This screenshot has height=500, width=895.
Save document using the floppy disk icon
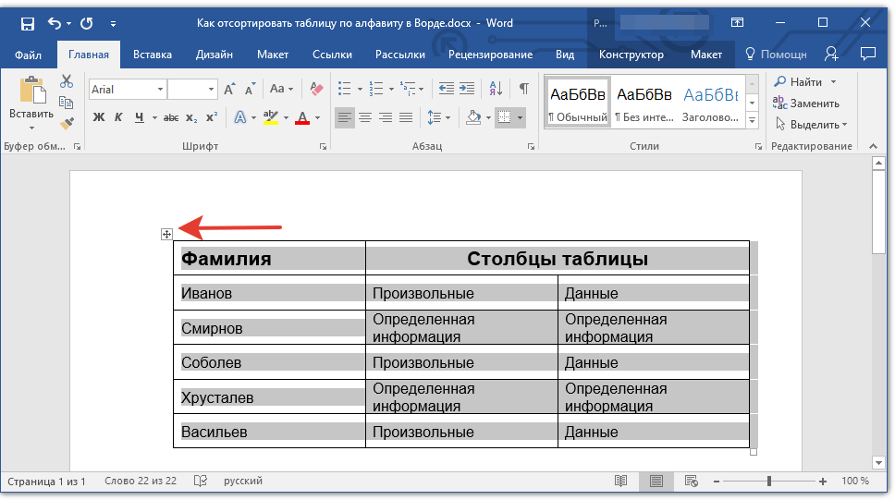click(27, 22)
